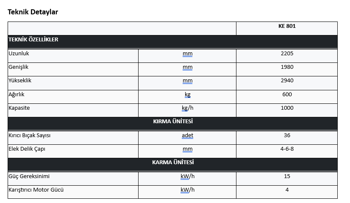
Task: Click the 2940 height value
Action: (287, 81)
